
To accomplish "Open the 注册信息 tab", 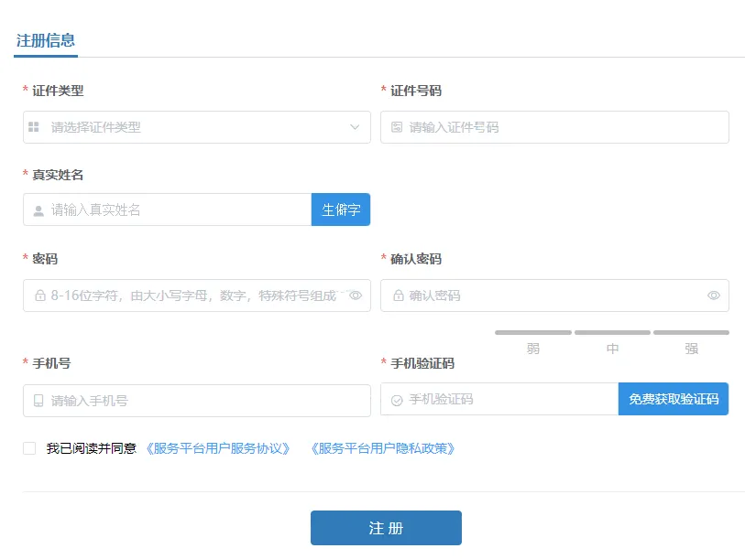I will 46,41.
